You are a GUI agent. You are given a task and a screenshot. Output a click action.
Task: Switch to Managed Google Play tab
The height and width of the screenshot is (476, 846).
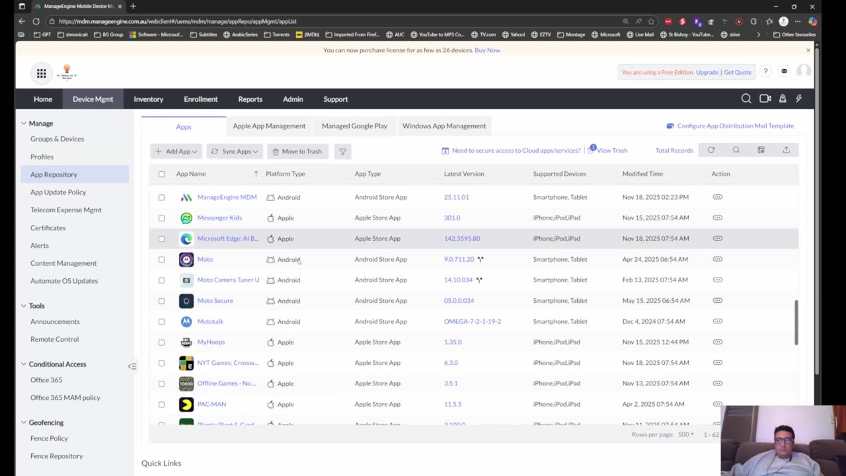tap(354, 126)
